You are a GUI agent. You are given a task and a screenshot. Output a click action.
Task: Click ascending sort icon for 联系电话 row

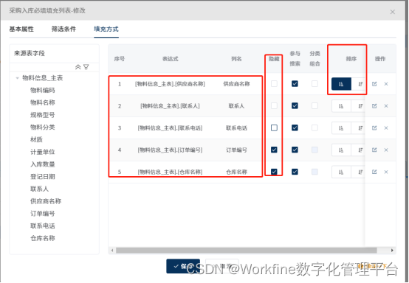click(341, 127)
